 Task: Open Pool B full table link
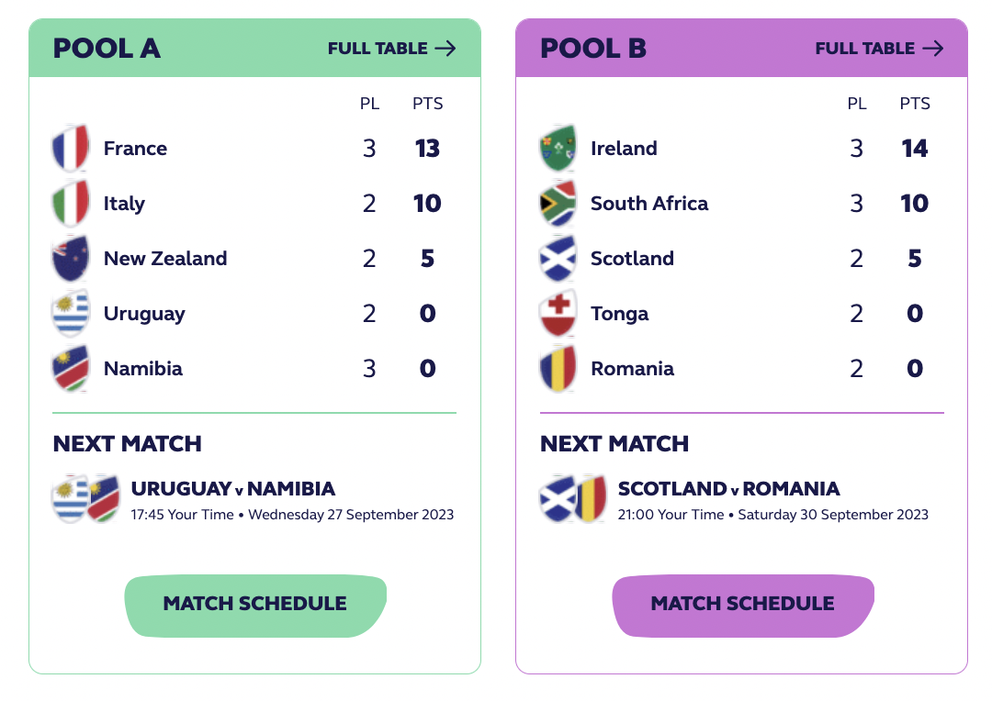pos(879,49)
